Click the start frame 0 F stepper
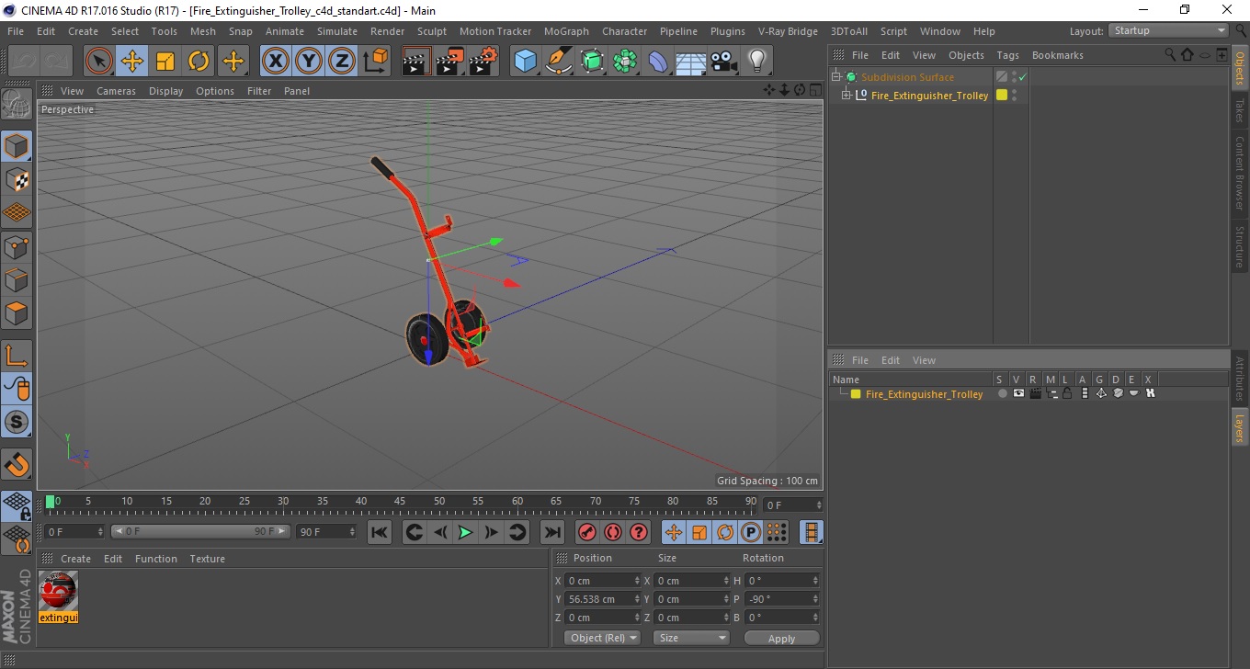 pyautogui.click(x=100, y=532)
